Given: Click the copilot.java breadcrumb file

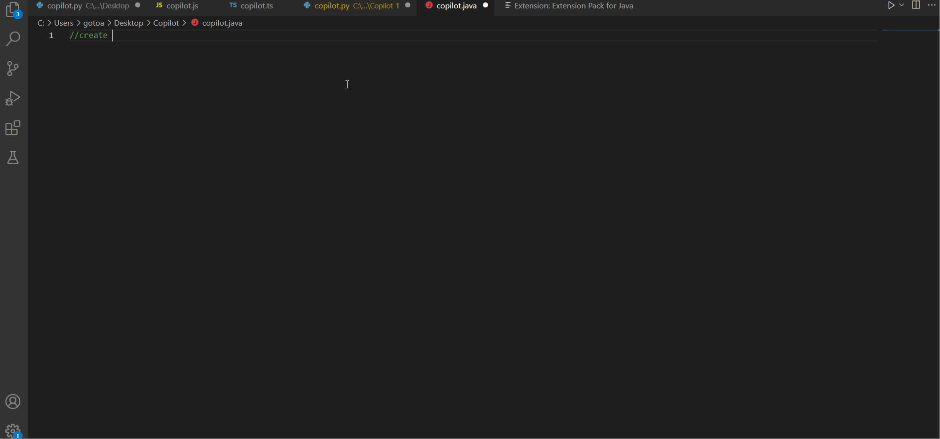Looking at the screenshot, I should click(222, 23).
